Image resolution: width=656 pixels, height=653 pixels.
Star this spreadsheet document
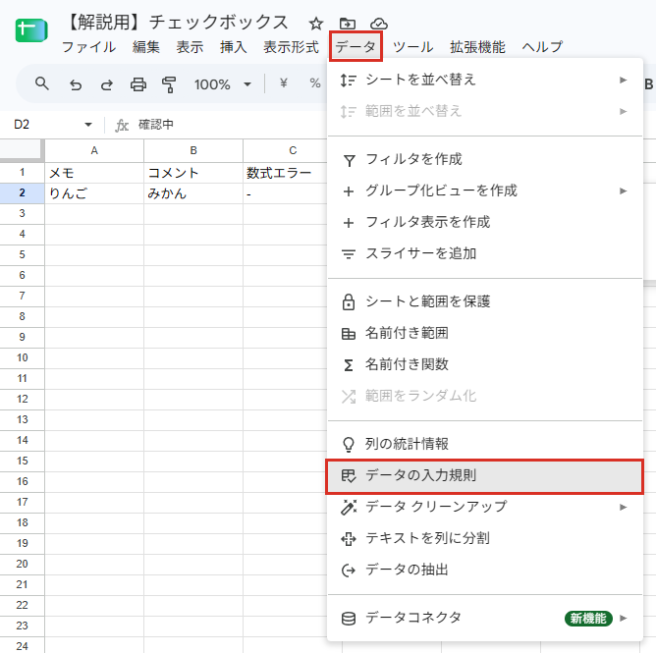[x=316, y=24]
